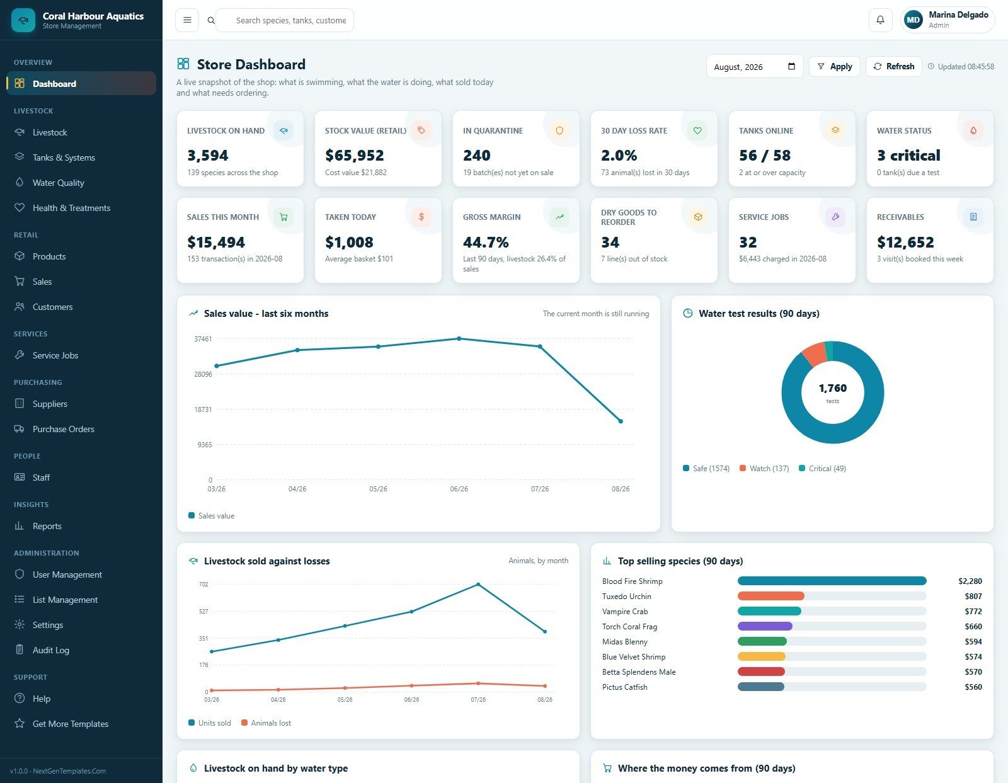Open the calendar picker in date field

point(791,67)
